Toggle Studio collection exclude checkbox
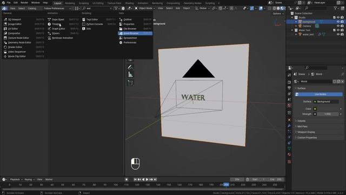The height and width of the screenshot is (195, 346). [334, 17]
